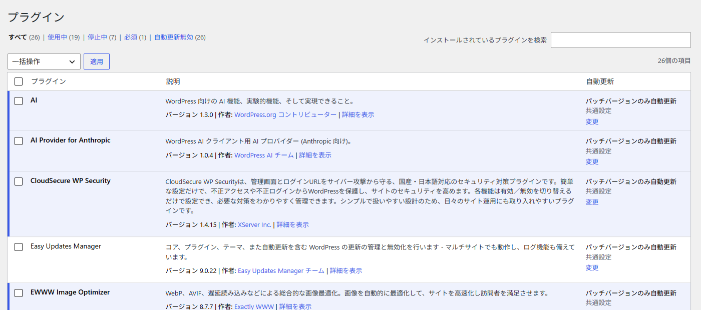Click the プラグイン column header

click(x=48, y=81)
